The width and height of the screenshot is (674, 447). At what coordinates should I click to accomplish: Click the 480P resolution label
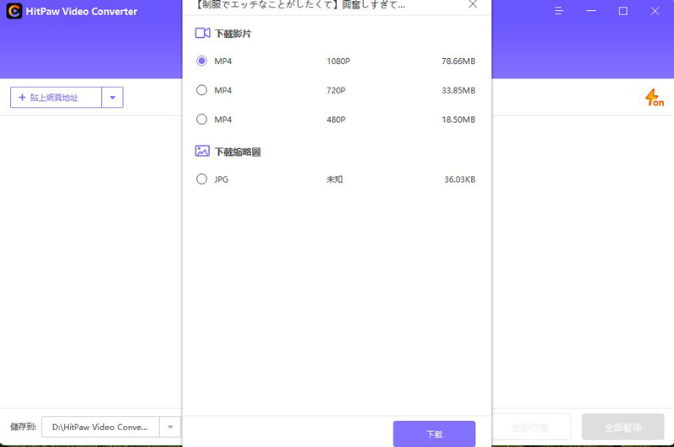click(x=335, y=120)
